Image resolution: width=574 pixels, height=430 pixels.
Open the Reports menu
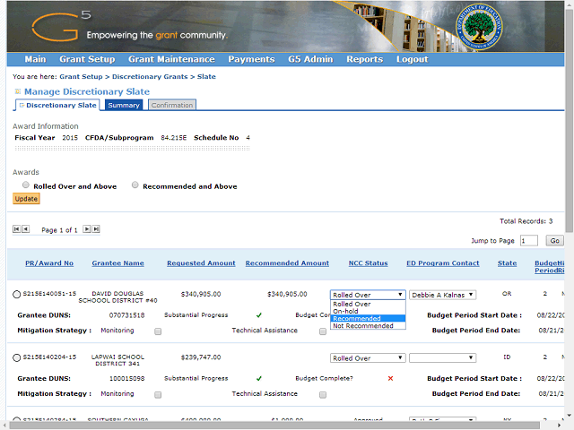coord(365,59)
